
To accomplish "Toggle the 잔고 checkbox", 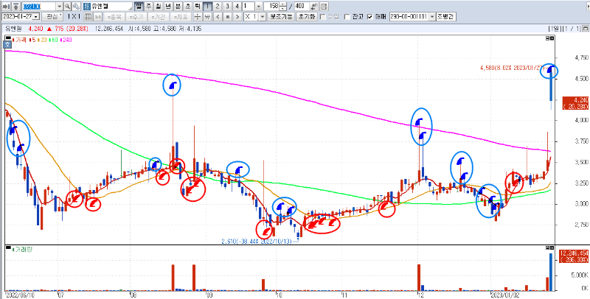I will coord(347,17).
